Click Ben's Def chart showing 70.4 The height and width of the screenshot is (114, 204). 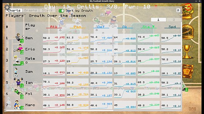[x=101, y=38]
